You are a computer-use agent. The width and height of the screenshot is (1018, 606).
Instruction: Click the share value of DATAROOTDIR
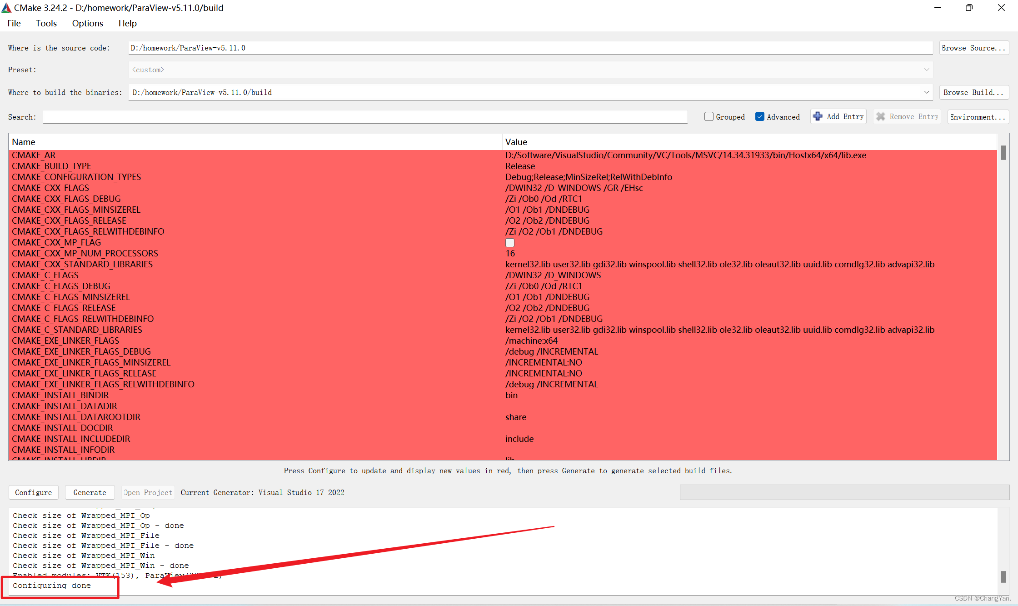[x=516, y=417]
